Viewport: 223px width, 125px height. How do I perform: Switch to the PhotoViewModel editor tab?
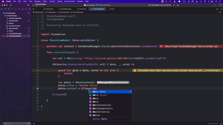pos(98,9)
